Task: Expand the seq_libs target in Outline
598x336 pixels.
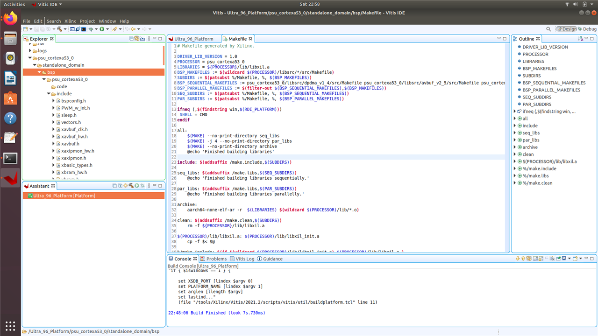Action: click(x=515, y=133)
